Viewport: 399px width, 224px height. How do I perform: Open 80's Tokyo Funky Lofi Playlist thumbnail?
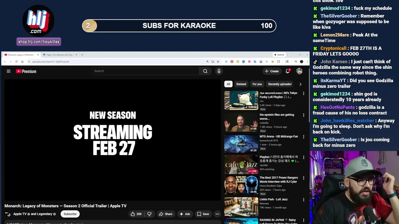241,100
